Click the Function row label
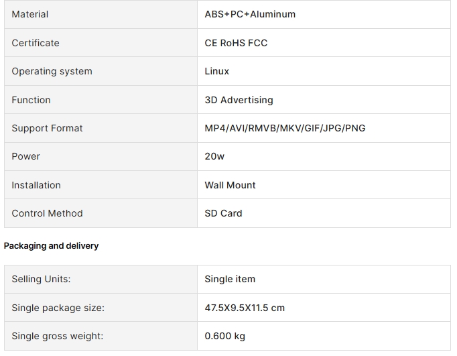The height and width of the screenshot is (356, 457). [31, 100]
